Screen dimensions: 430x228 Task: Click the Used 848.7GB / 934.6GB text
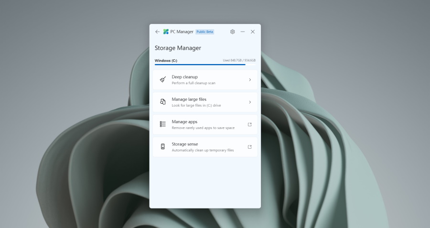[x=239, y=60]
